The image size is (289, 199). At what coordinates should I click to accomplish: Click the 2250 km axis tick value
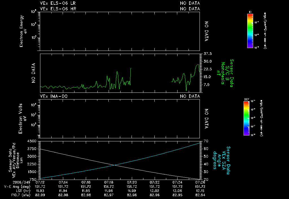[x=32, y=164]
